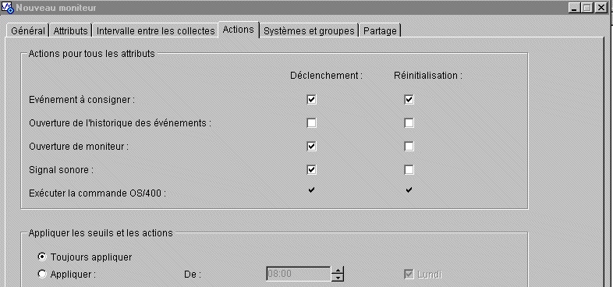Choose the Appliquer radio option
This screenshot has width=613, height=287.
click(42, 274)
